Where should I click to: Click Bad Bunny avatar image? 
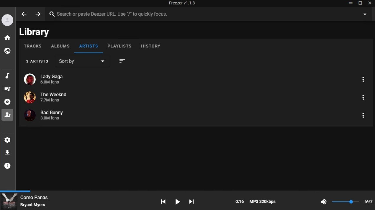30,115
